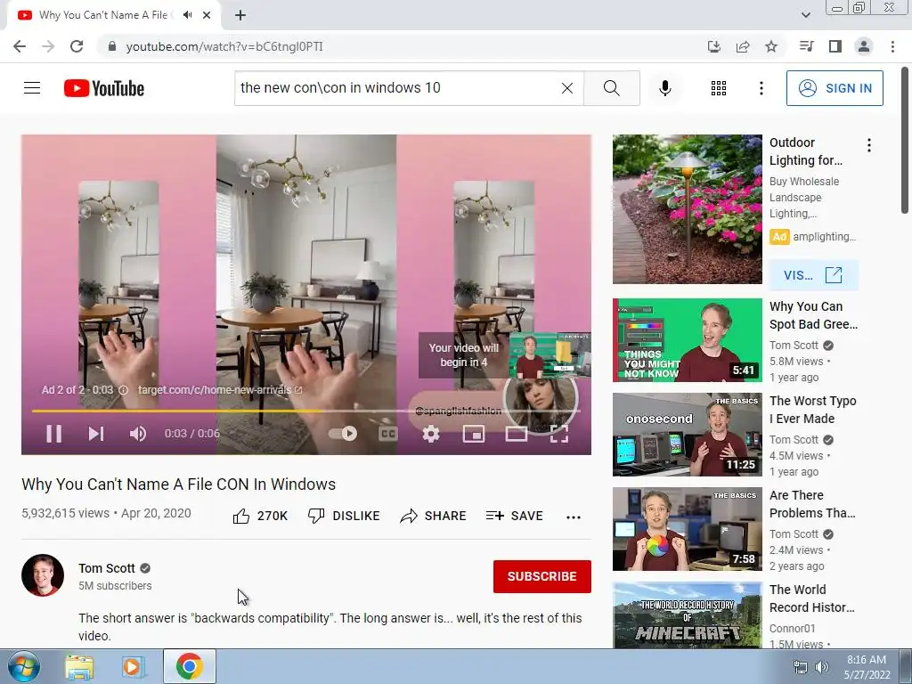The image size is (912, 684).
Task: Toggle the autoplay switch in player
Action: (x=343, y=434)
